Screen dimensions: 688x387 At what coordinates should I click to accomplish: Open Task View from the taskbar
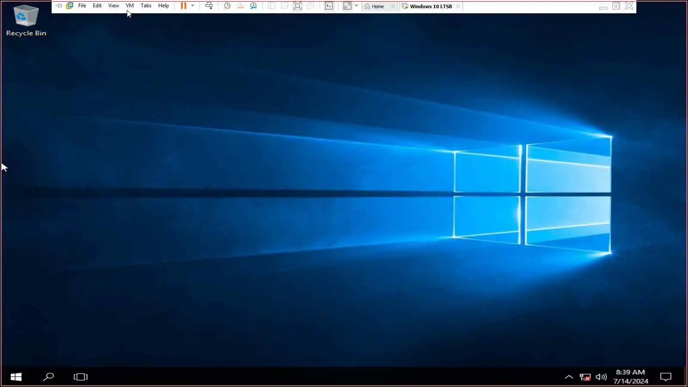pyautogui.click(x=80, y=377)
